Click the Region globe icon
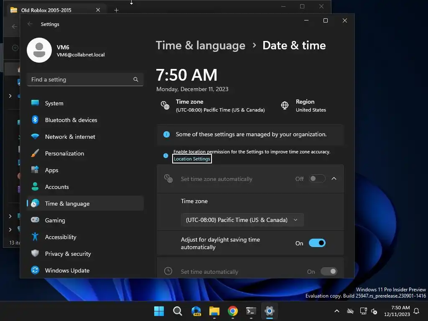This screenshot has width=428, height=321. [x=285, y=105]
